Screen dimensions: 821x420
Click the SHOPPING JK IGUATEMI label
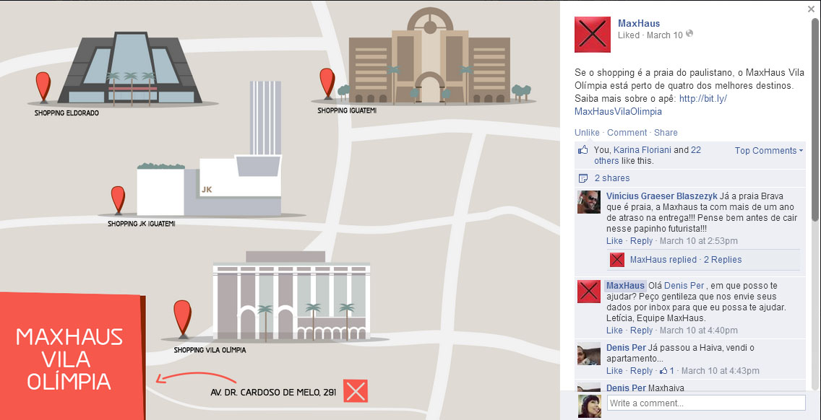pyautogui.click(x=142, y=224)
